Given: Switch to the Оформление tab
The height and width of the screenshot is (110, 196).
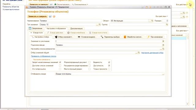Looking at the screenshot, I should [36, 28].
